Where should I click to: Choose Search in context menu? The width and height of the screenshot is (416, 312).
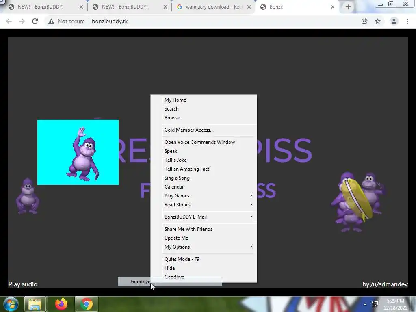pyautogui.click(x=204, y=109)
